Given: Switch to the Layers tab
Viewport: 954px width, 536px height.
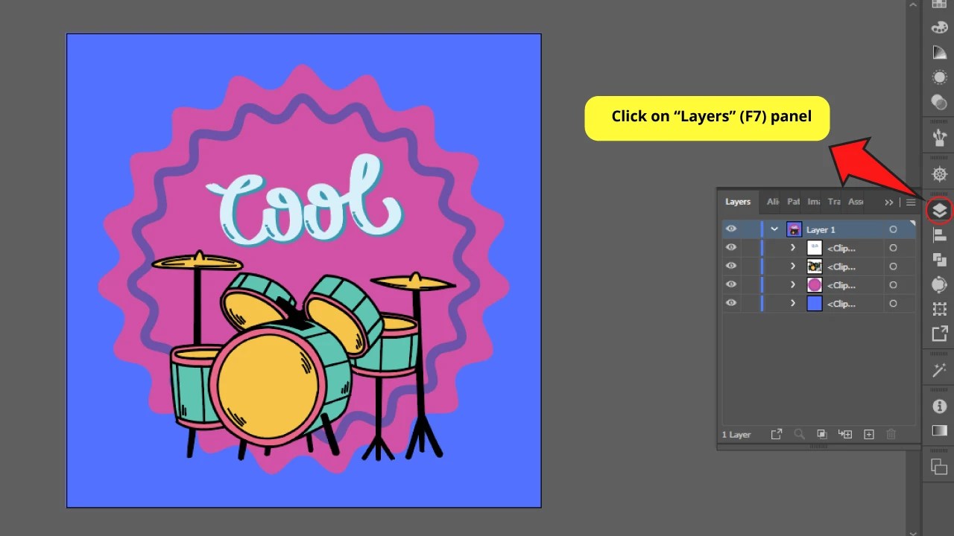Looking at the screenshot, I should tap(737, 202).
